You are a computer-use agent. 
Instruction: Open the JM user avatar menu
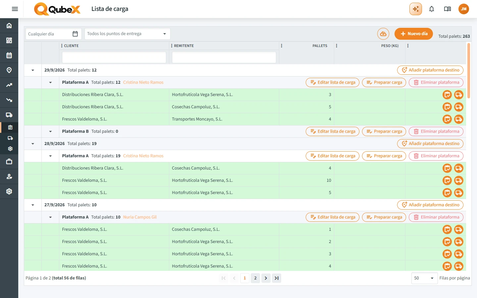pyautogui.click(x=464, y=9)
